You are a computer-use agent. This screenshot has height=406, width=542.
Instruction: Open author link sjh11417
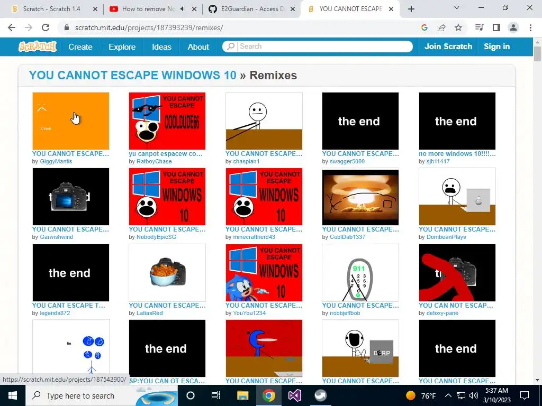tap(438, 161)
